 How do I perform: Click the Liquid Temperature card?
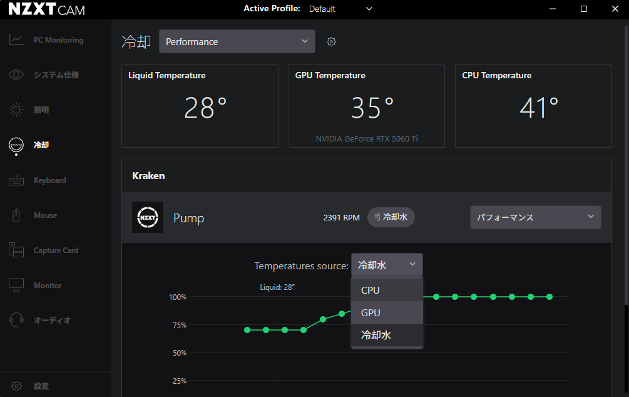(x=200, y=106)
